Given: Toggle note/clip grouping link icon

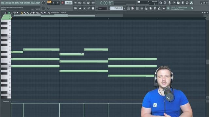Looking at the screenshot, I should (x=88, y=8).
